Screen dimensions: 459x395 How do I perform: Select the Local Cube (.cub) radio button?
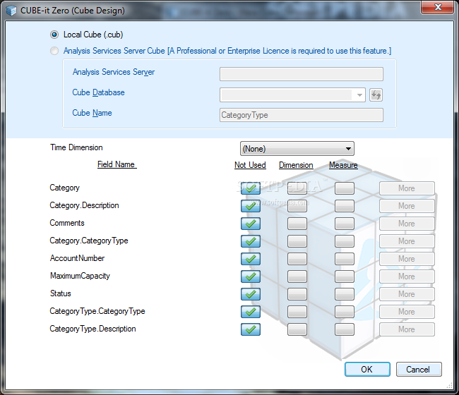point(54,35)
